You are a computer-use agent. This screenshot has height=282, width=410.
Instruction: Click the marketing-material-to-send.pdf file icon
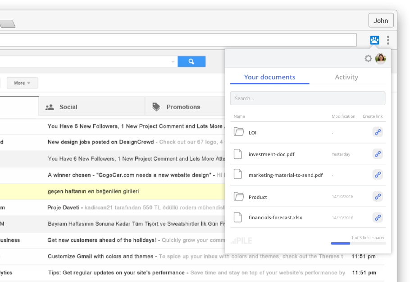coord(238,174)
